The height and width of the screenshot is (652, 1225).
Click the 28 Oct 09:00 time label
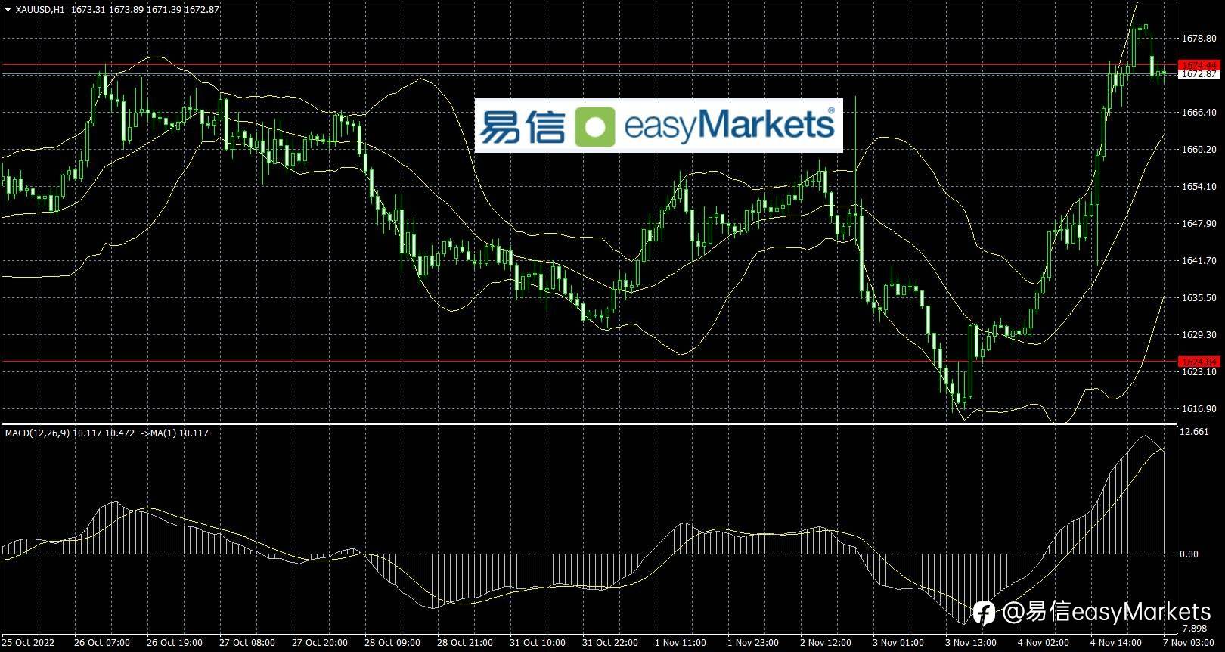(x=392, y=643)
